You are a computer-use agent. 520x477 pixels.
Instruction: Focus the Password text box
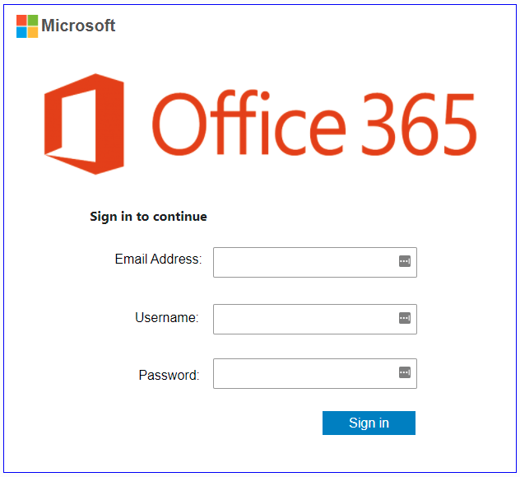pyautogui.click(x=315, y=373)
